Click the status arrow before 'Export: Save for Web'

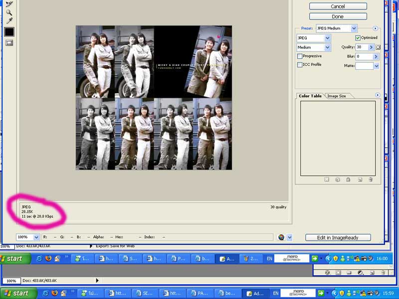pyautogui.click(x=91, y=246)
